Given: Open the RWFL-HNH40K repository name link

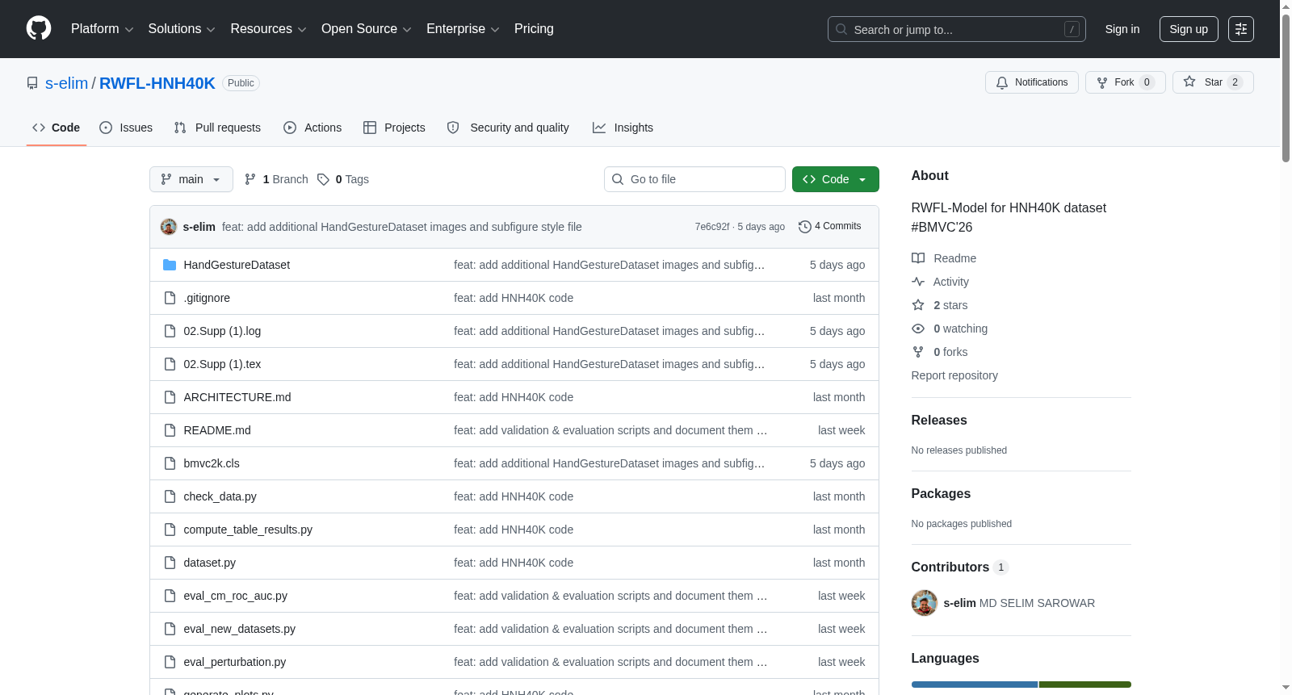Looking at the screenshot, I should coord(157,83).
